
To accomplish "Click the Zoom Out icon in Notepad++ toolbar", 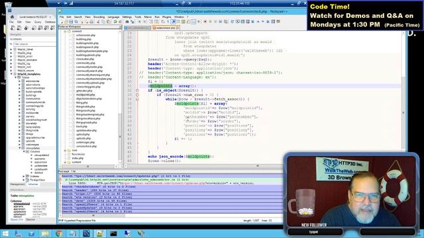I will [144, 22].
